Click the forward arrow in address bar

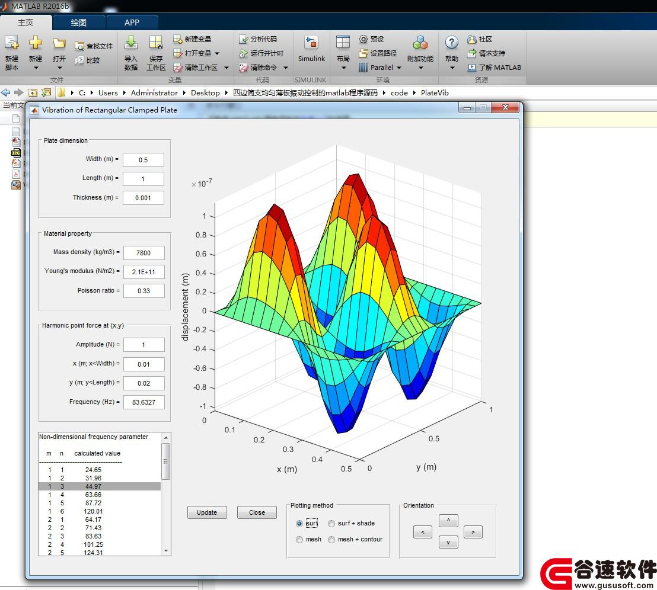(18, 92)
